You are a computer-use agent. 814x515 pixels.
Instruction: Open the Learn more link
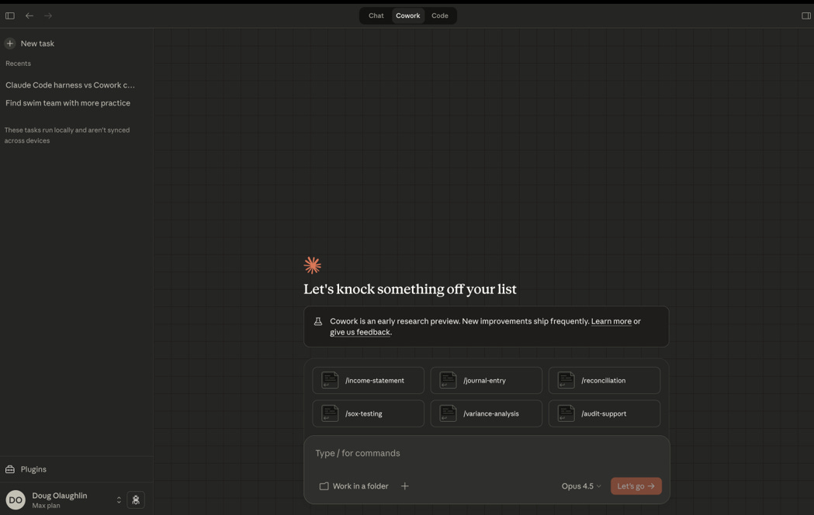click(x=610, y=320)
